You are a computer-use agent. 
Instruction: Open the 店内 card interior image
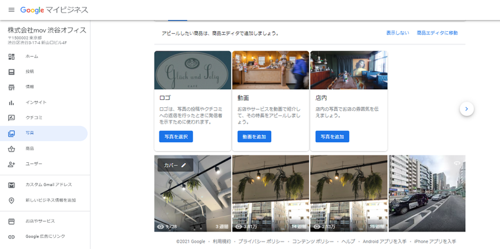coord(349,70)
